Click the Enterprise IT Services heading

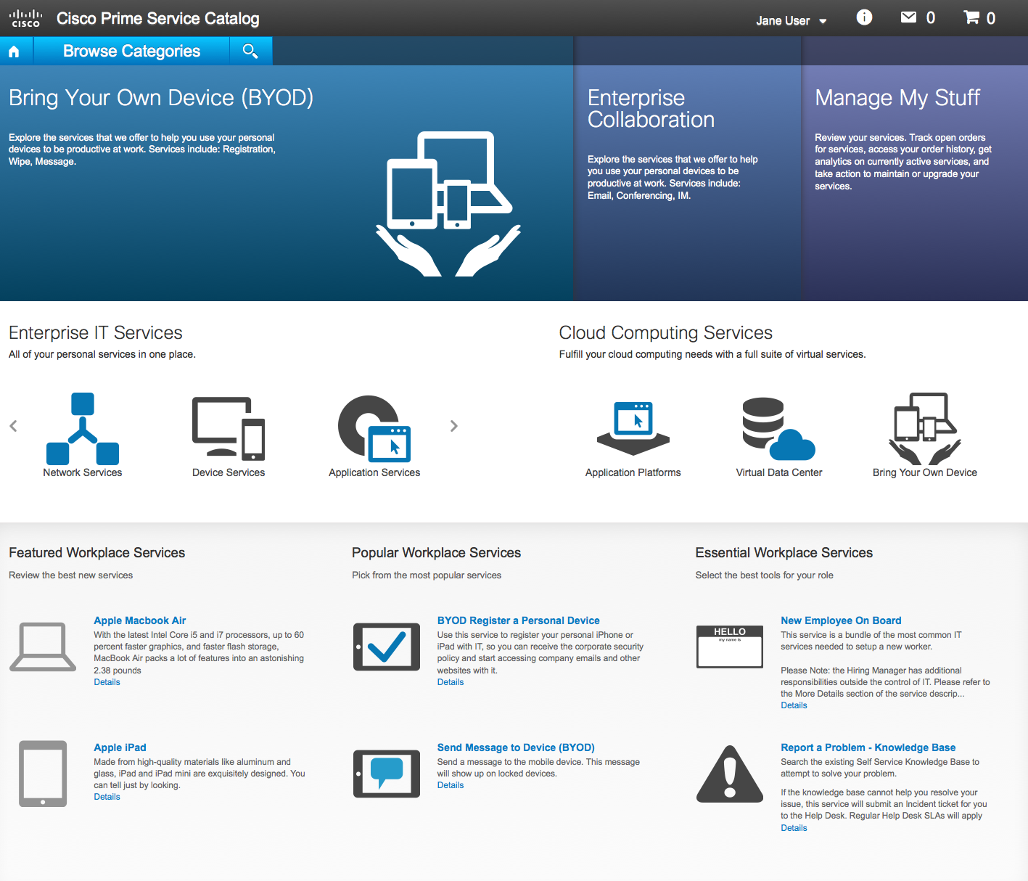[96, 332]
